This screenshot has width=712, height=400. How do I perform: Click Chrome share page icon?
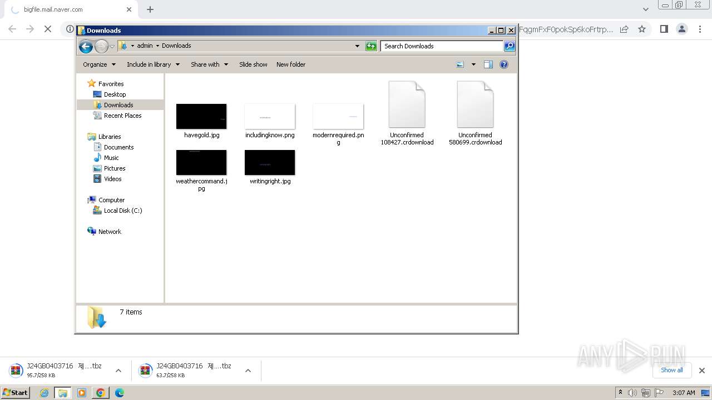(624, 29)
